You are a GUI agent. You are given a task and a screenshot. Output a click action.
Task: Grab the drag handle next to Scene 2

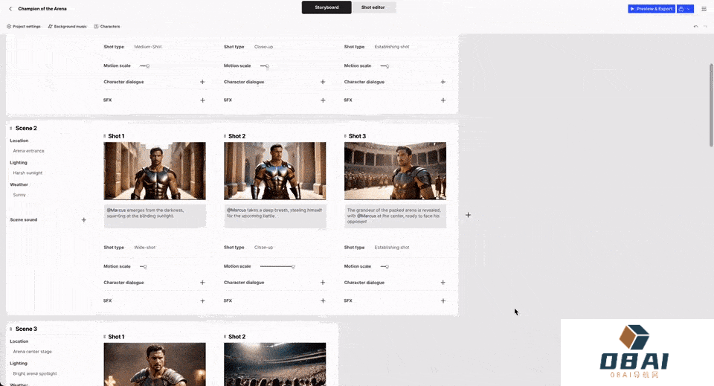(x=10, y=128)
